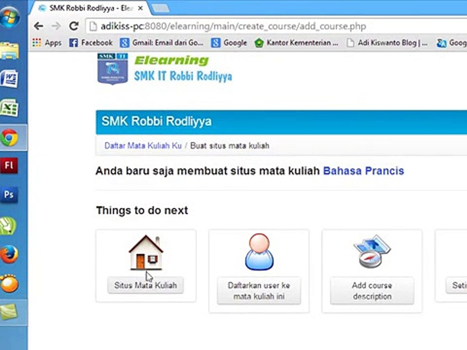The image size is (467, 350).
Task: Switch to Google Chrome in the taskbar
Action: pyautogui.click(x=9, y=138)
